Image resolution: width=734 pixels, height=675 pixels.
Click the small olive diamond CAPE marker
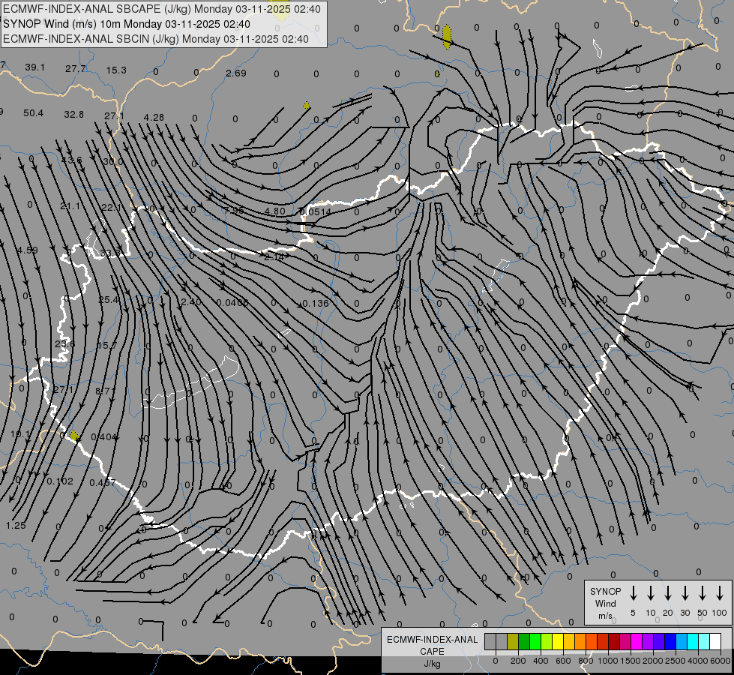coord(307,106)
